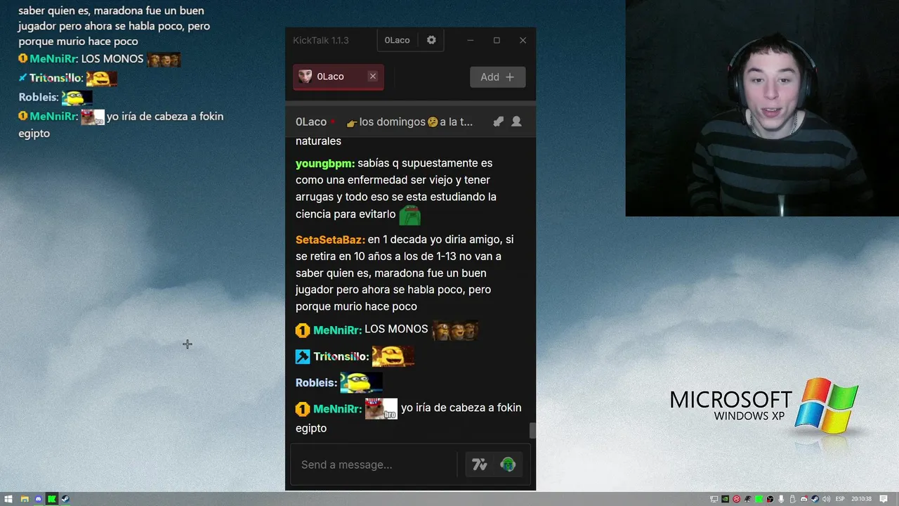
Task: Click network tray icon
Action: (x=714, y=499)
